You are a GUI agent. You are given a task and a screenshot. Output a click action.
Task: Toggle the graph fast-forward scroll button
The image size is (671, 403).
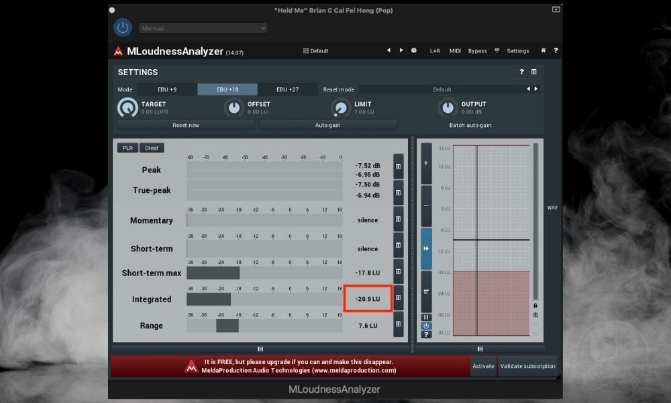(426, 249)
